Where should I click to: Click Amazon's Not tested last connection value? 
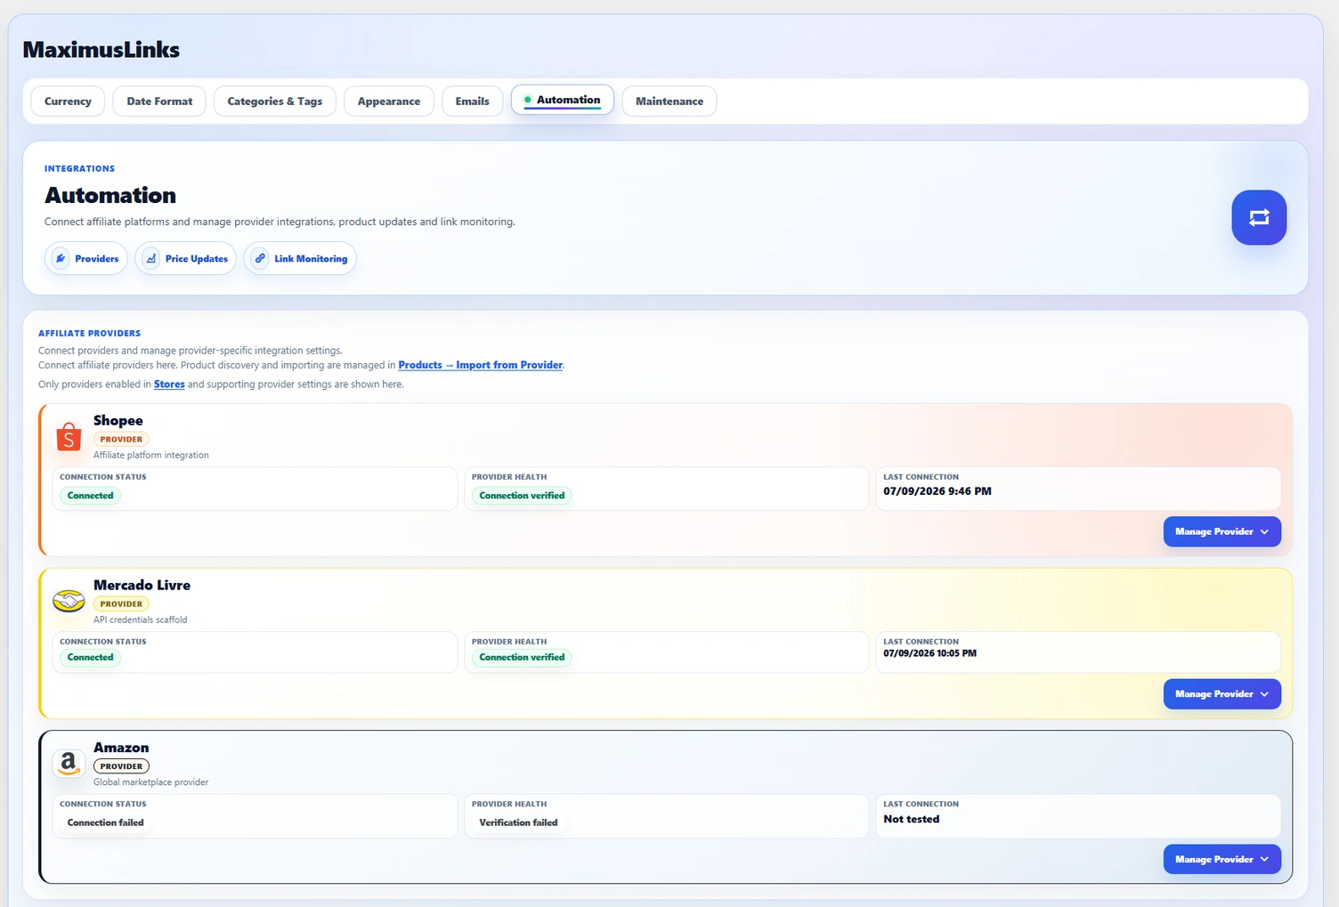pos(911,820)
